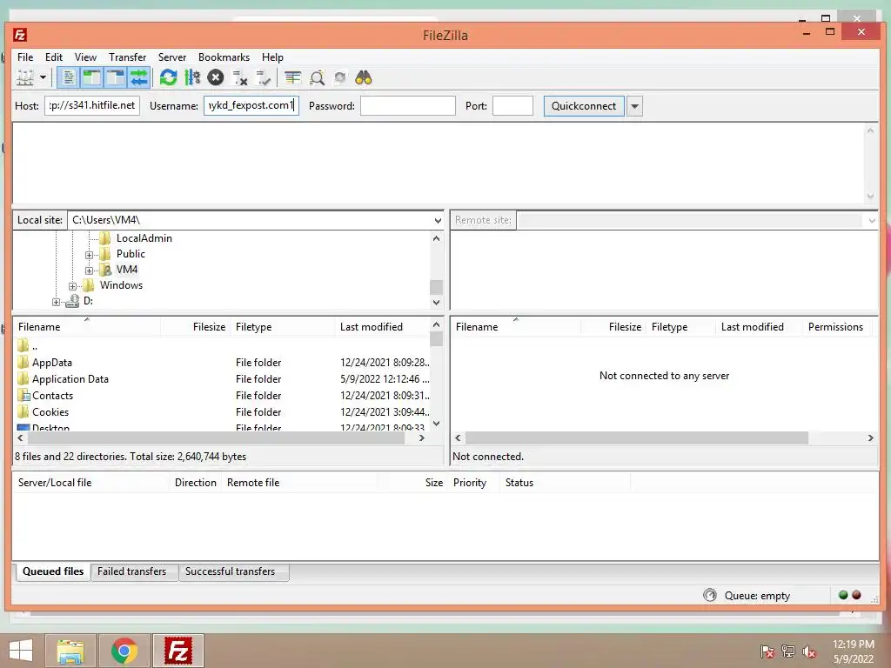891x668 pixels.
Task: Open the Windows Start button
Action: [21, 651]
